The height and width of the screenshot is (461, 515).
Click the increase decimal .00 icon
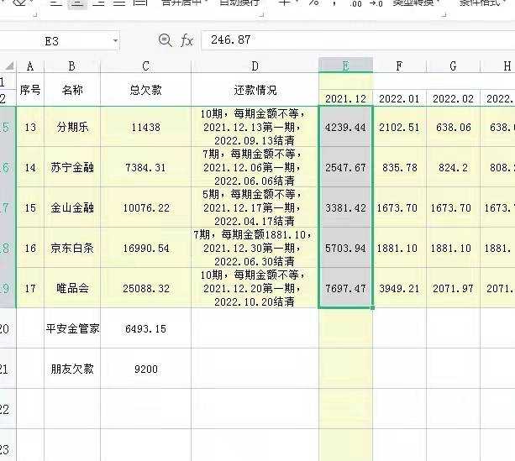click(355, 3)
